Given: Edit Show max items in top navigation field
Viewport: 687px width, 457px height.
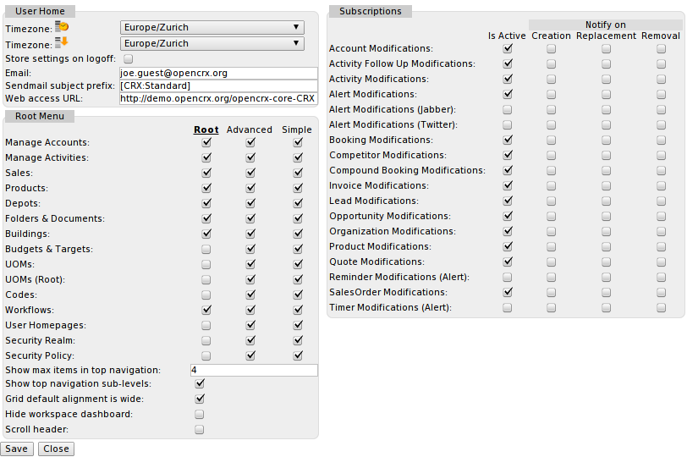Looking at the screenshot, I should click(254, 370).
